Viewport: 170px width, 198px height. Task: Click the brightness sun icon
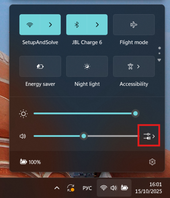click(x=23, y=114)
